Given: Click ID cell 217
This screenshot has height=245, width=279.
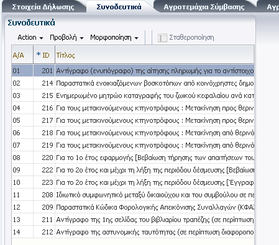Looking at the screenshot, I should [x=44, y=120].
